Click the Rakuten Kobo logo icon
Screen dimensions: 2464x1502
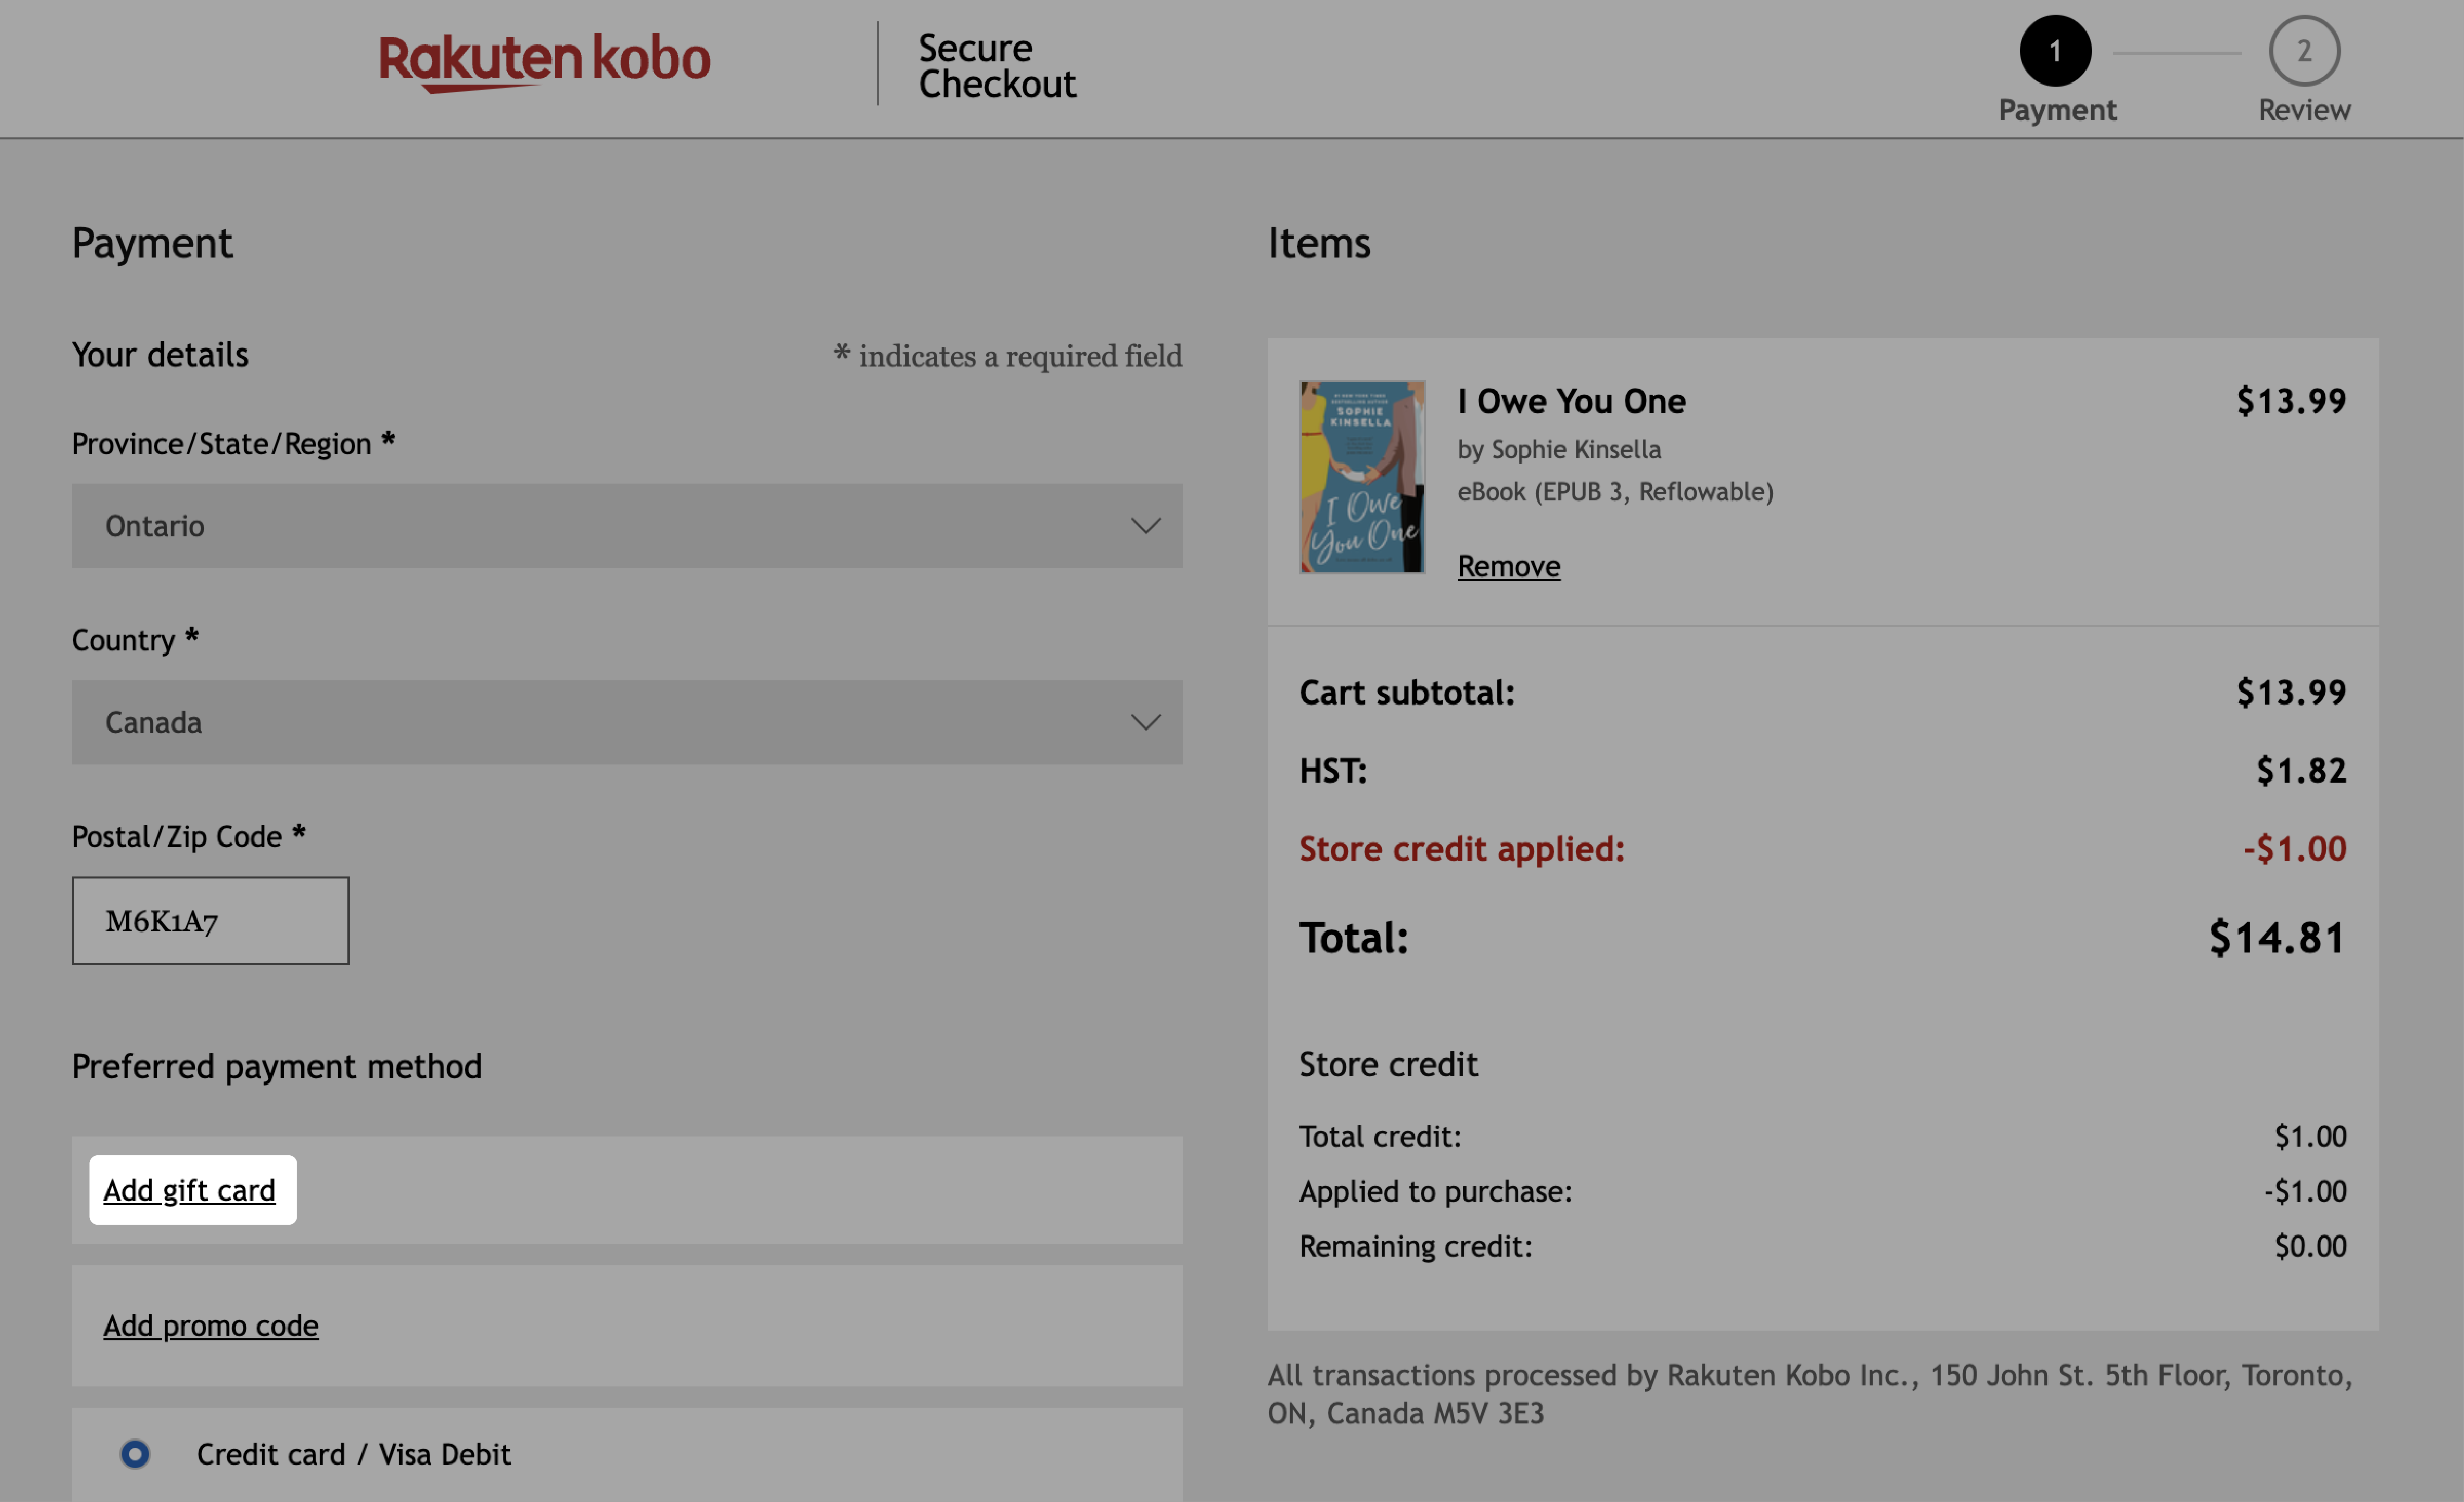(546, 61)
